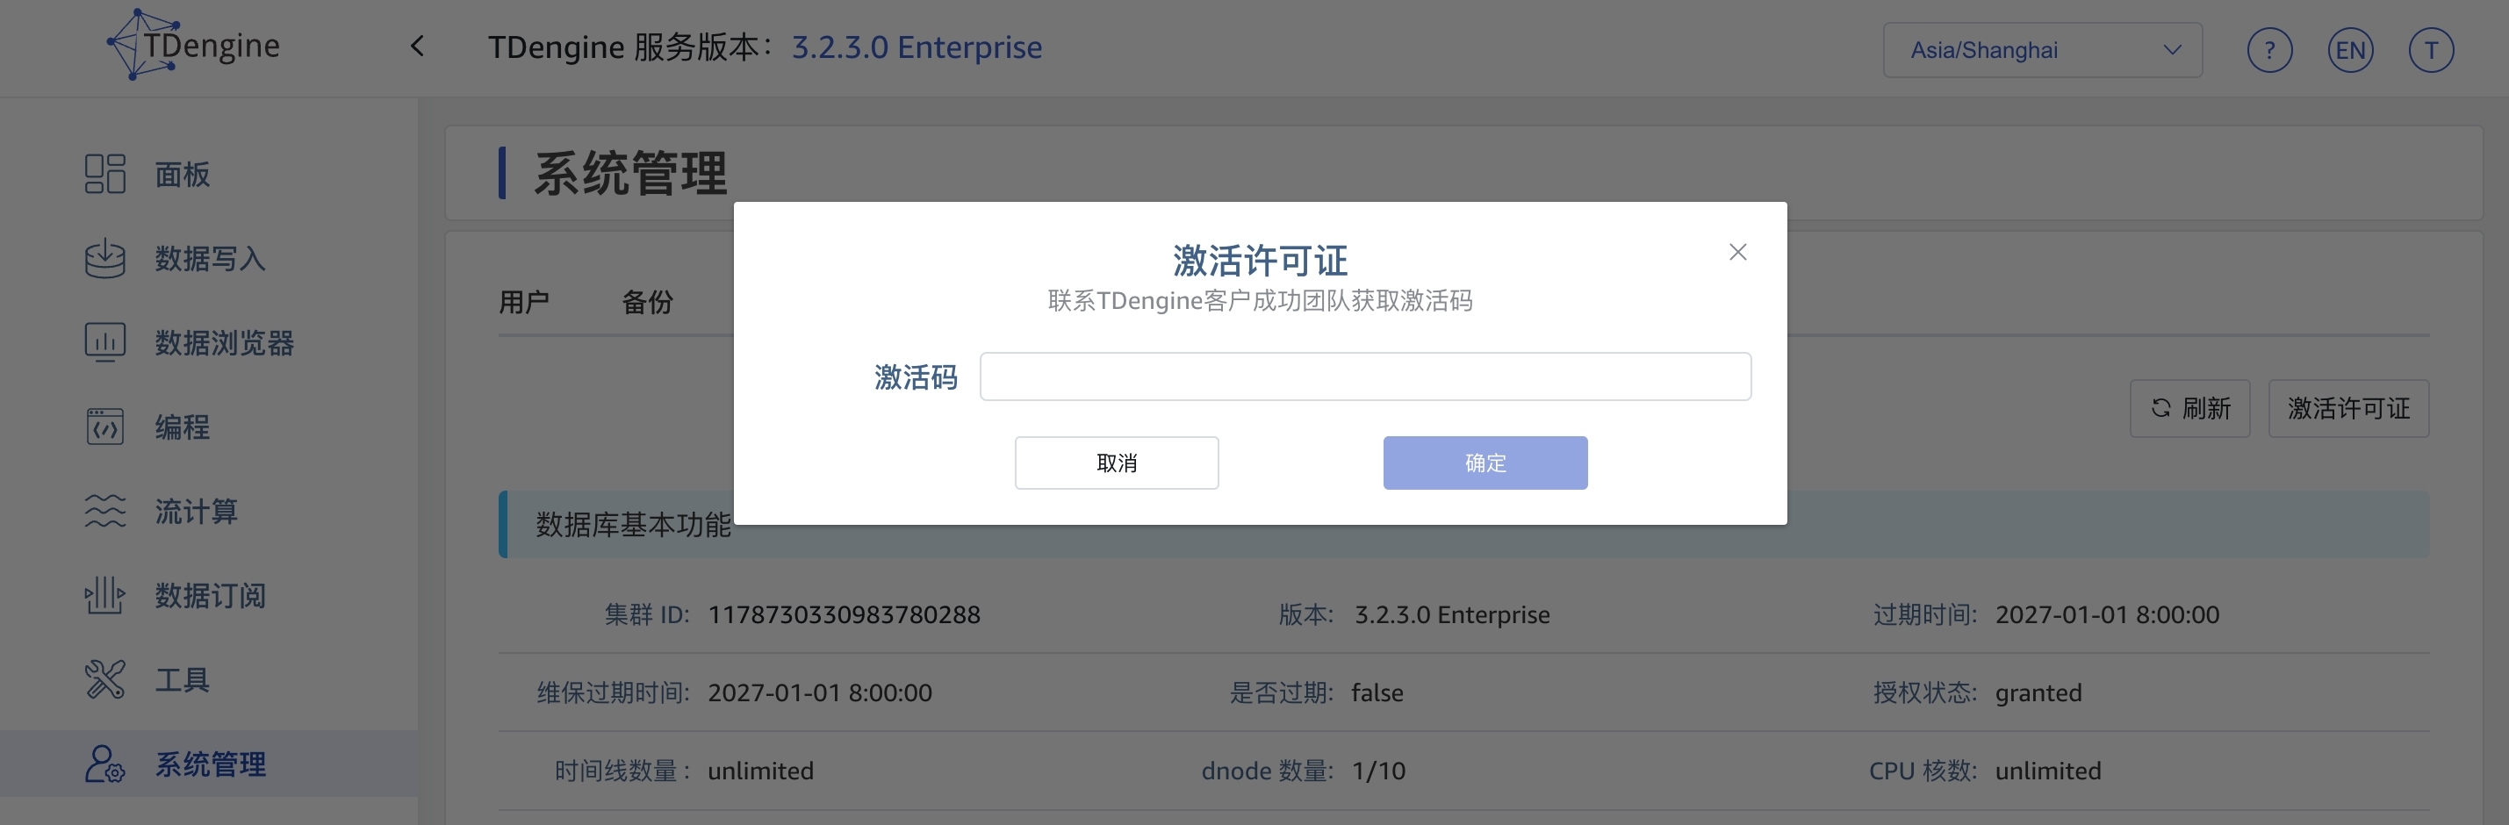Open the 面板 dashboard icon
Screen dimensions: 2509x825
coord(105,175)
